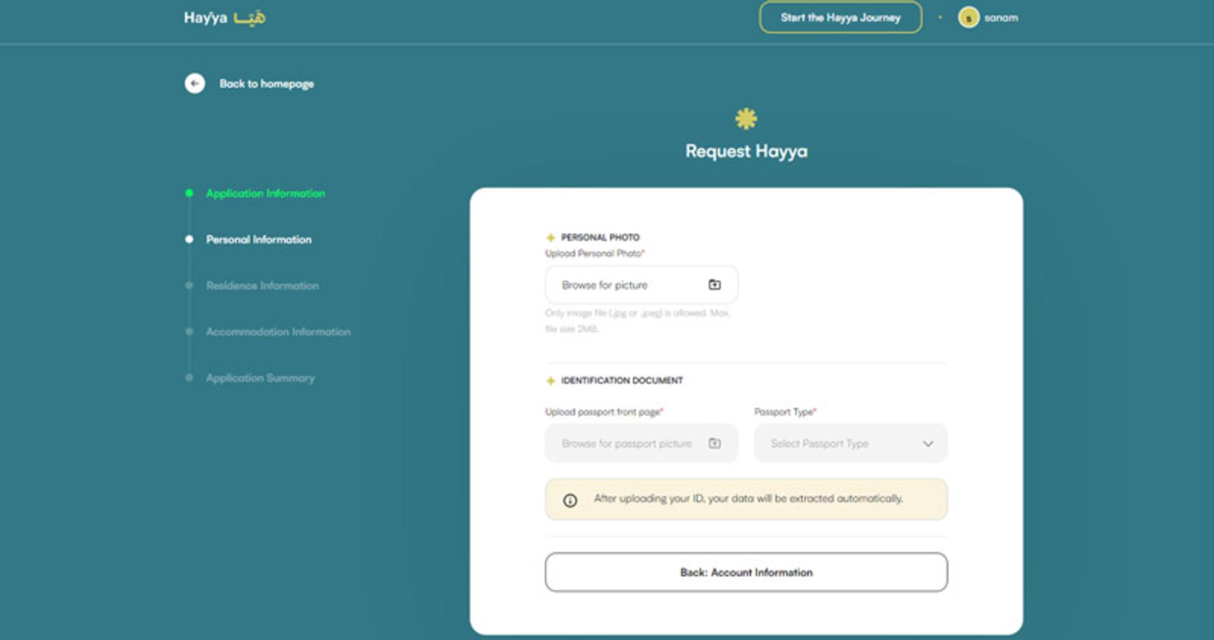Open Residence Information step
This screenshot has width=1214, height=640.
(x=262, y=286)
